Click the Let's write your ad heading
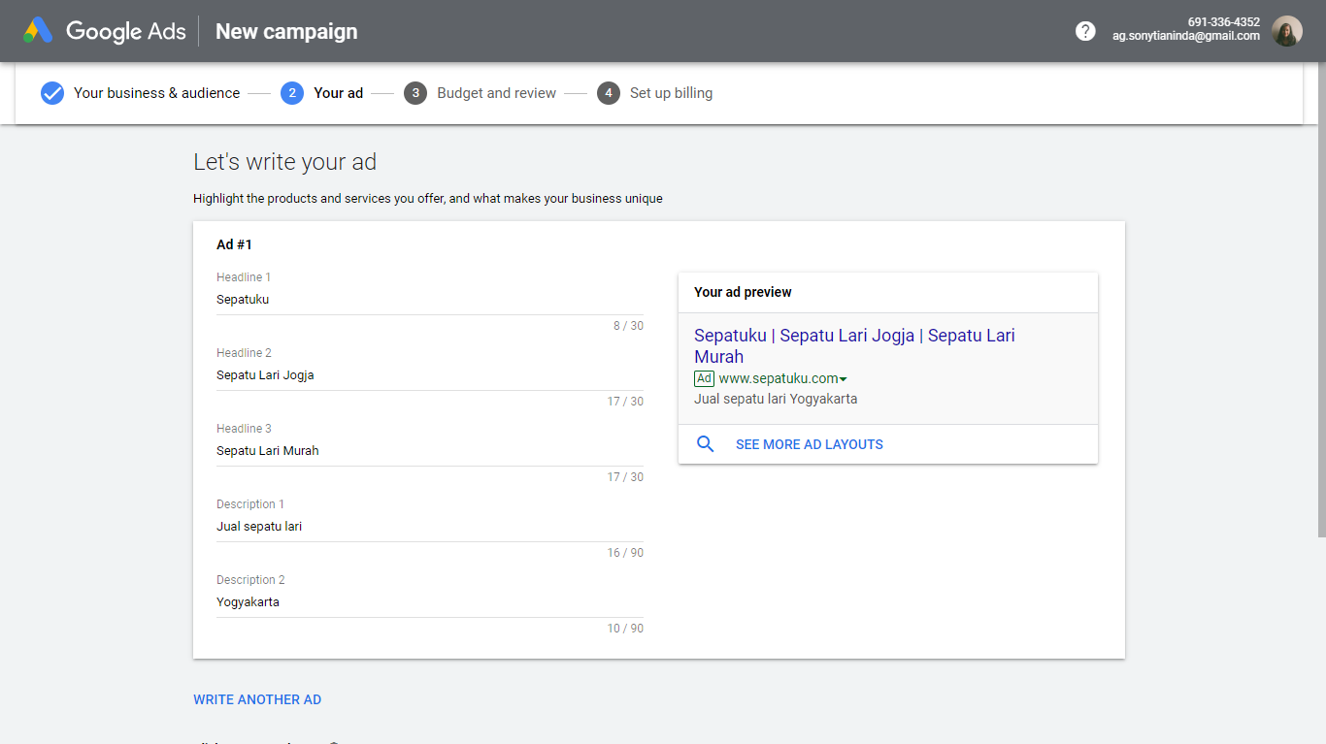The height and width of the screenshot is (744, 1326). pyautogui.click(x=284, y=162)
